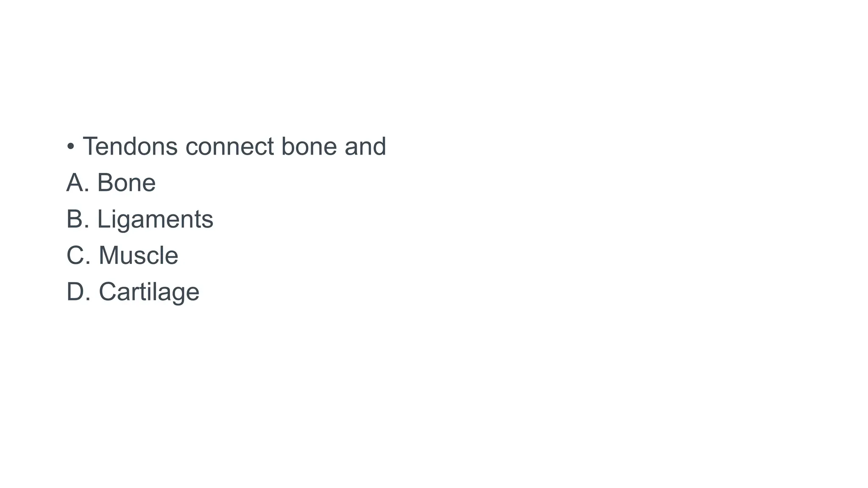Click lowercase word bone in question line
The width and height of the screenshot is (868, 488).
click(309, 146)
